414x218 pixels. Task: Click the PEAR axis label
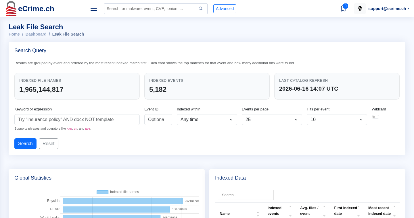coord(55,209)
